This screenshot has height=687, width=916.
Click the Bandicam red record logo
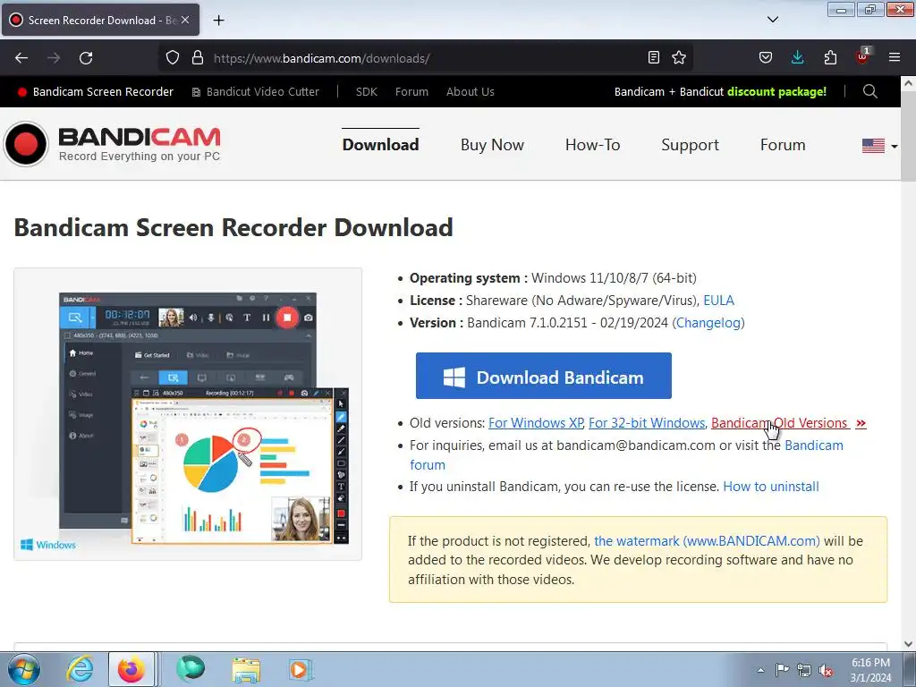(26, 144)
